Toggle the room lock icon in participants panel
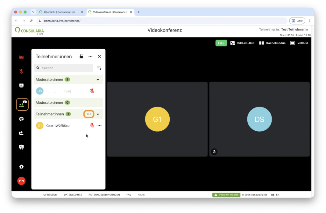 click(81, 56)
